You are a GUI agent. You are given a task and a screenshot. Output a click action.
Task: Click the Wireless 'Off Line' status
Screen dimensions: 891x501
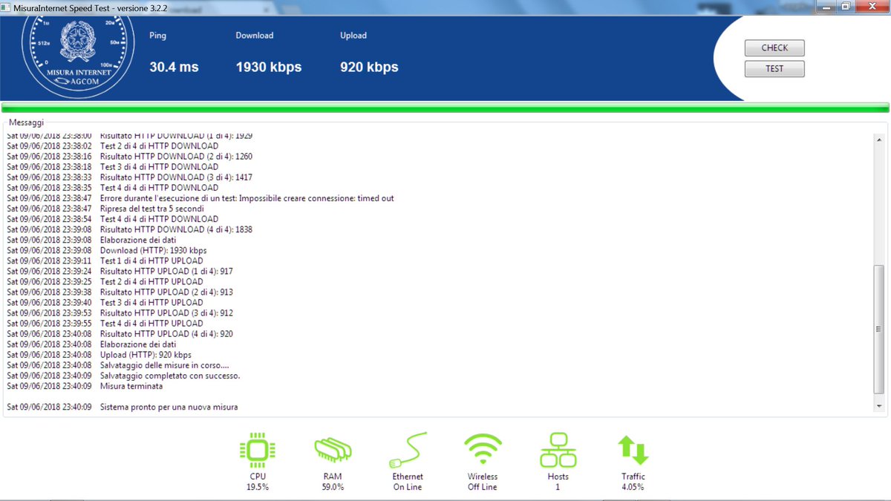[x=483, y=487]
